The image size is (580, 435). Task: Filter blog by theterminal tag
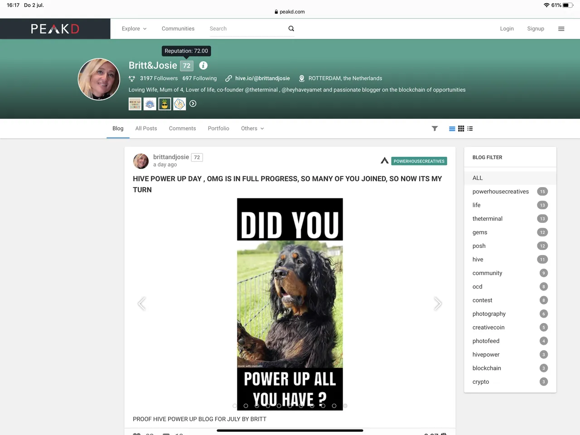point(510,219)
